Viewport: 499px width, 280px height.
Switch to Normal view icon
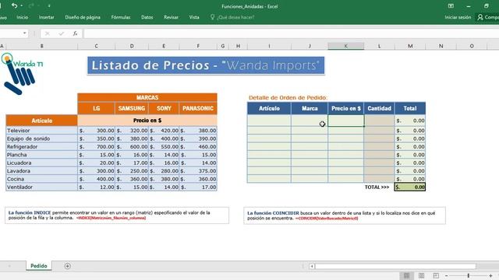[x=407, y=275]
